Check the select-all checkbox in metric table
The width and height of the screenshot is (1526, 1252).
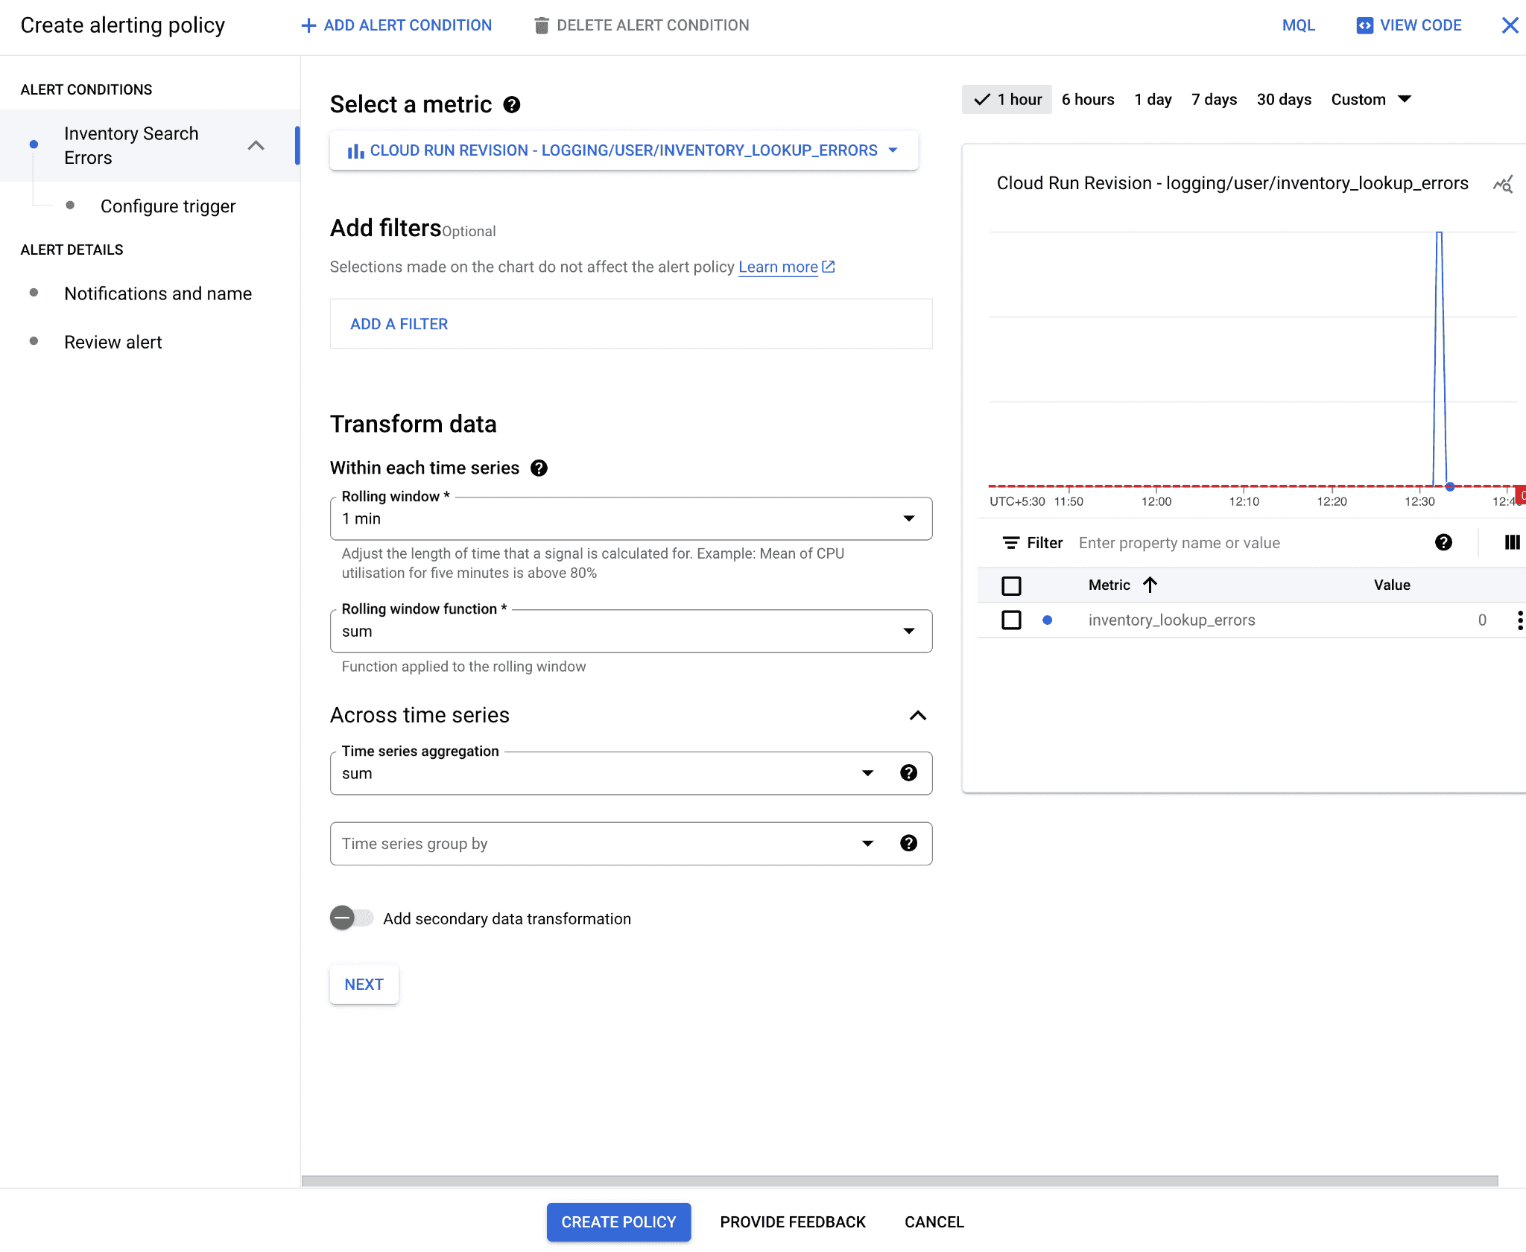[1011, 585]
